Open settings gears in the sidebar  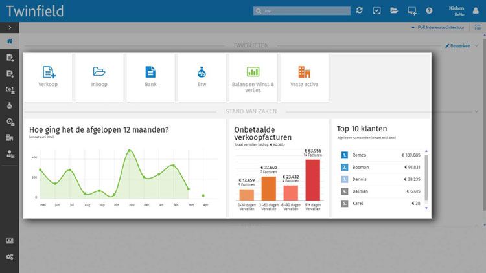[x=10, y=257]
